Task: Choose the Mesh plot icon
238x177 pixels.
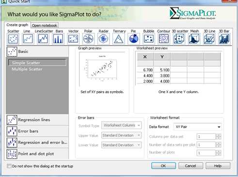Action: click(x=194, y=39)
